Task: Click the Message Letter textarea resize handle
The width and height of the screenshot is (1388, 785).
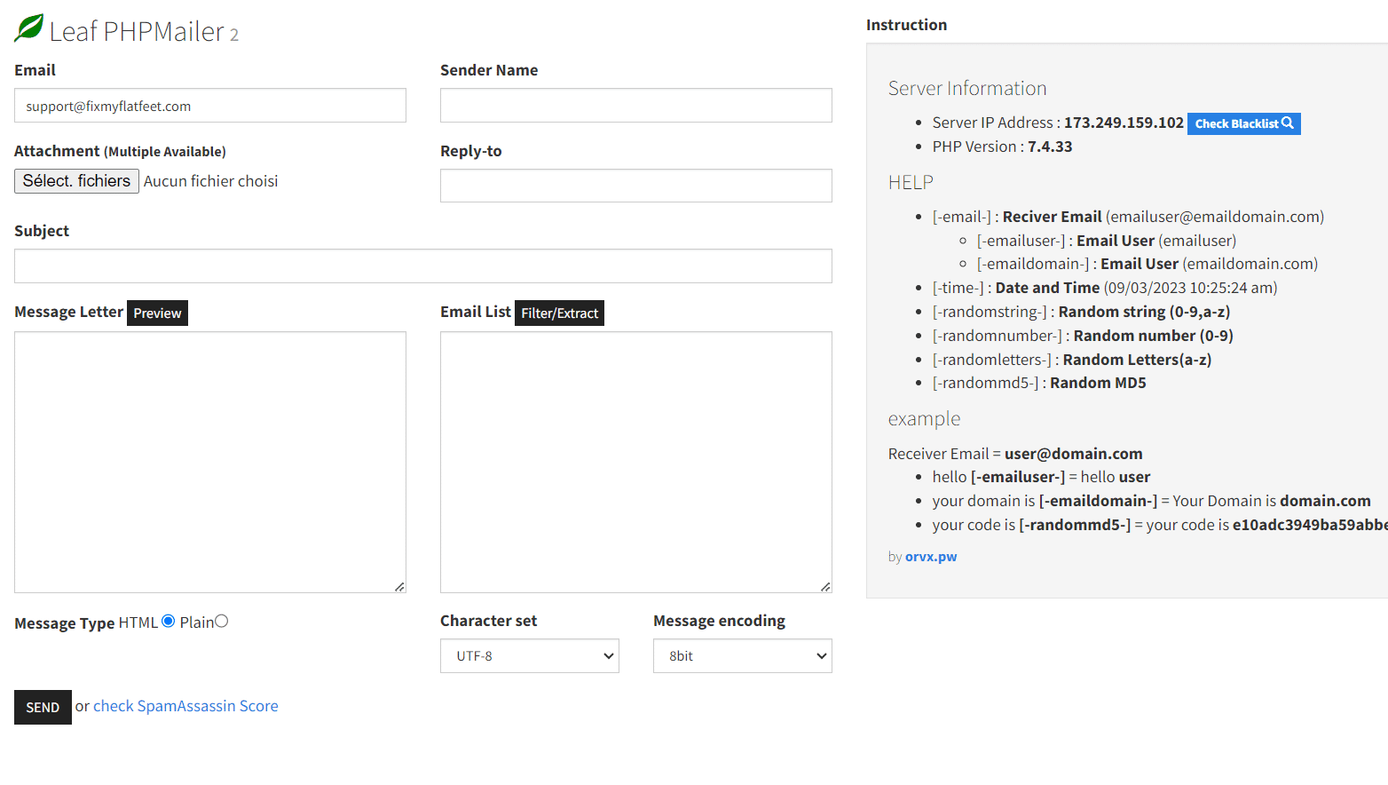Action: coord(400,587)
